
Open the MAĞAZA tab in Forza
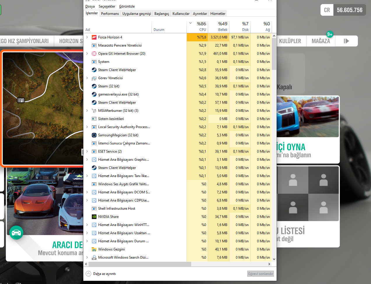tap(321, 41)
